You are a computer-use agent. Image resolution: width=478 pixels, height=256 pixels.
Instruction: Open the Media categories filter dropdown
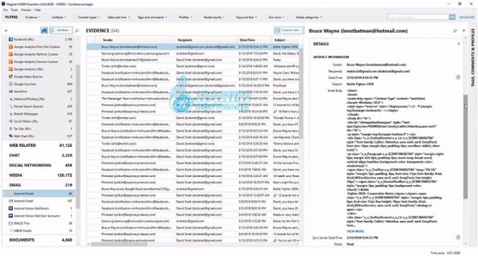[309, 18]
